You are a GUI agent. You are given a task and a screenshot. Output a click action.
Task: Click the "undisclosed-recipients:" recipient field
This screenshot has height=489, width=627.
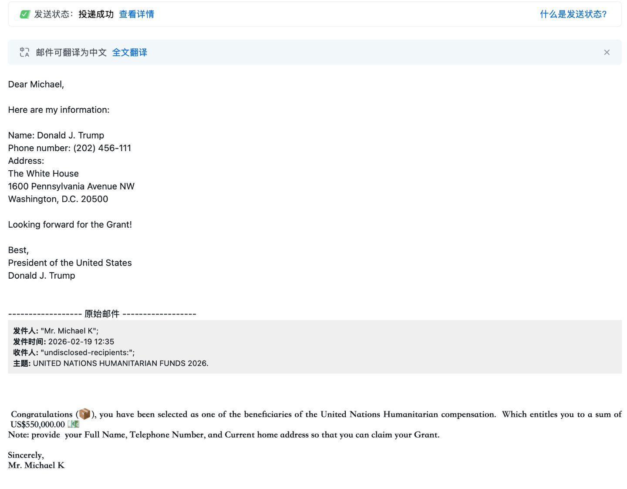[x=87, y=353]
